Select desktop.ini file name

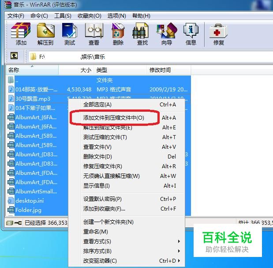pyautogui.click(x=30, y=201)
